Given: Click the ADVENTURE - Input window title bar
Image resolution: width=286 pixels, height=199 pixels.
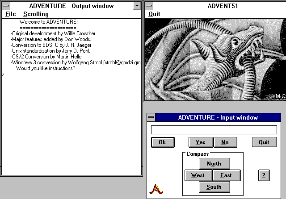Looking at the screenshot, I should click(x=218, y=117).
